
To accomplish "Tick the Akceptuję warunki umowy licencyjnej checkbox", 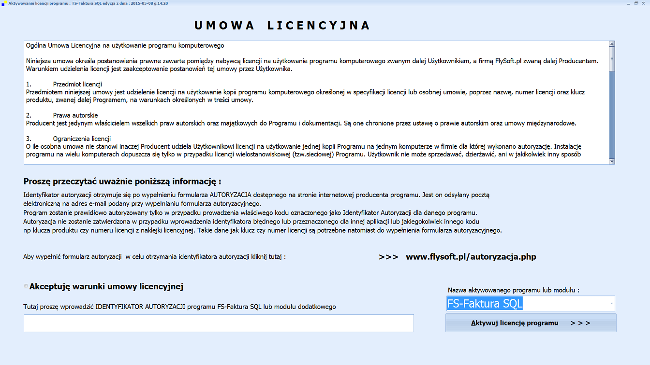I will click(26, 286).
